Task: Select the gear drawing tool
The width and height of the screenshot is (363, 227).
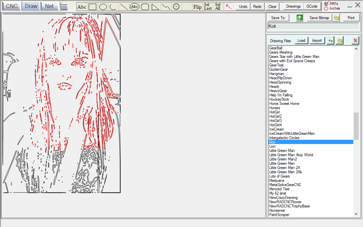Action: coord(176,7)
